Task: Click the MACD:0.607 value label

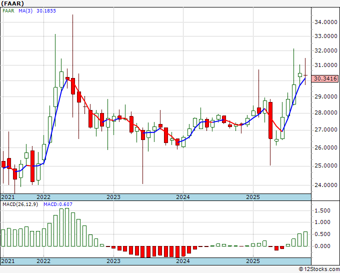Action: (x=58, y=204)
